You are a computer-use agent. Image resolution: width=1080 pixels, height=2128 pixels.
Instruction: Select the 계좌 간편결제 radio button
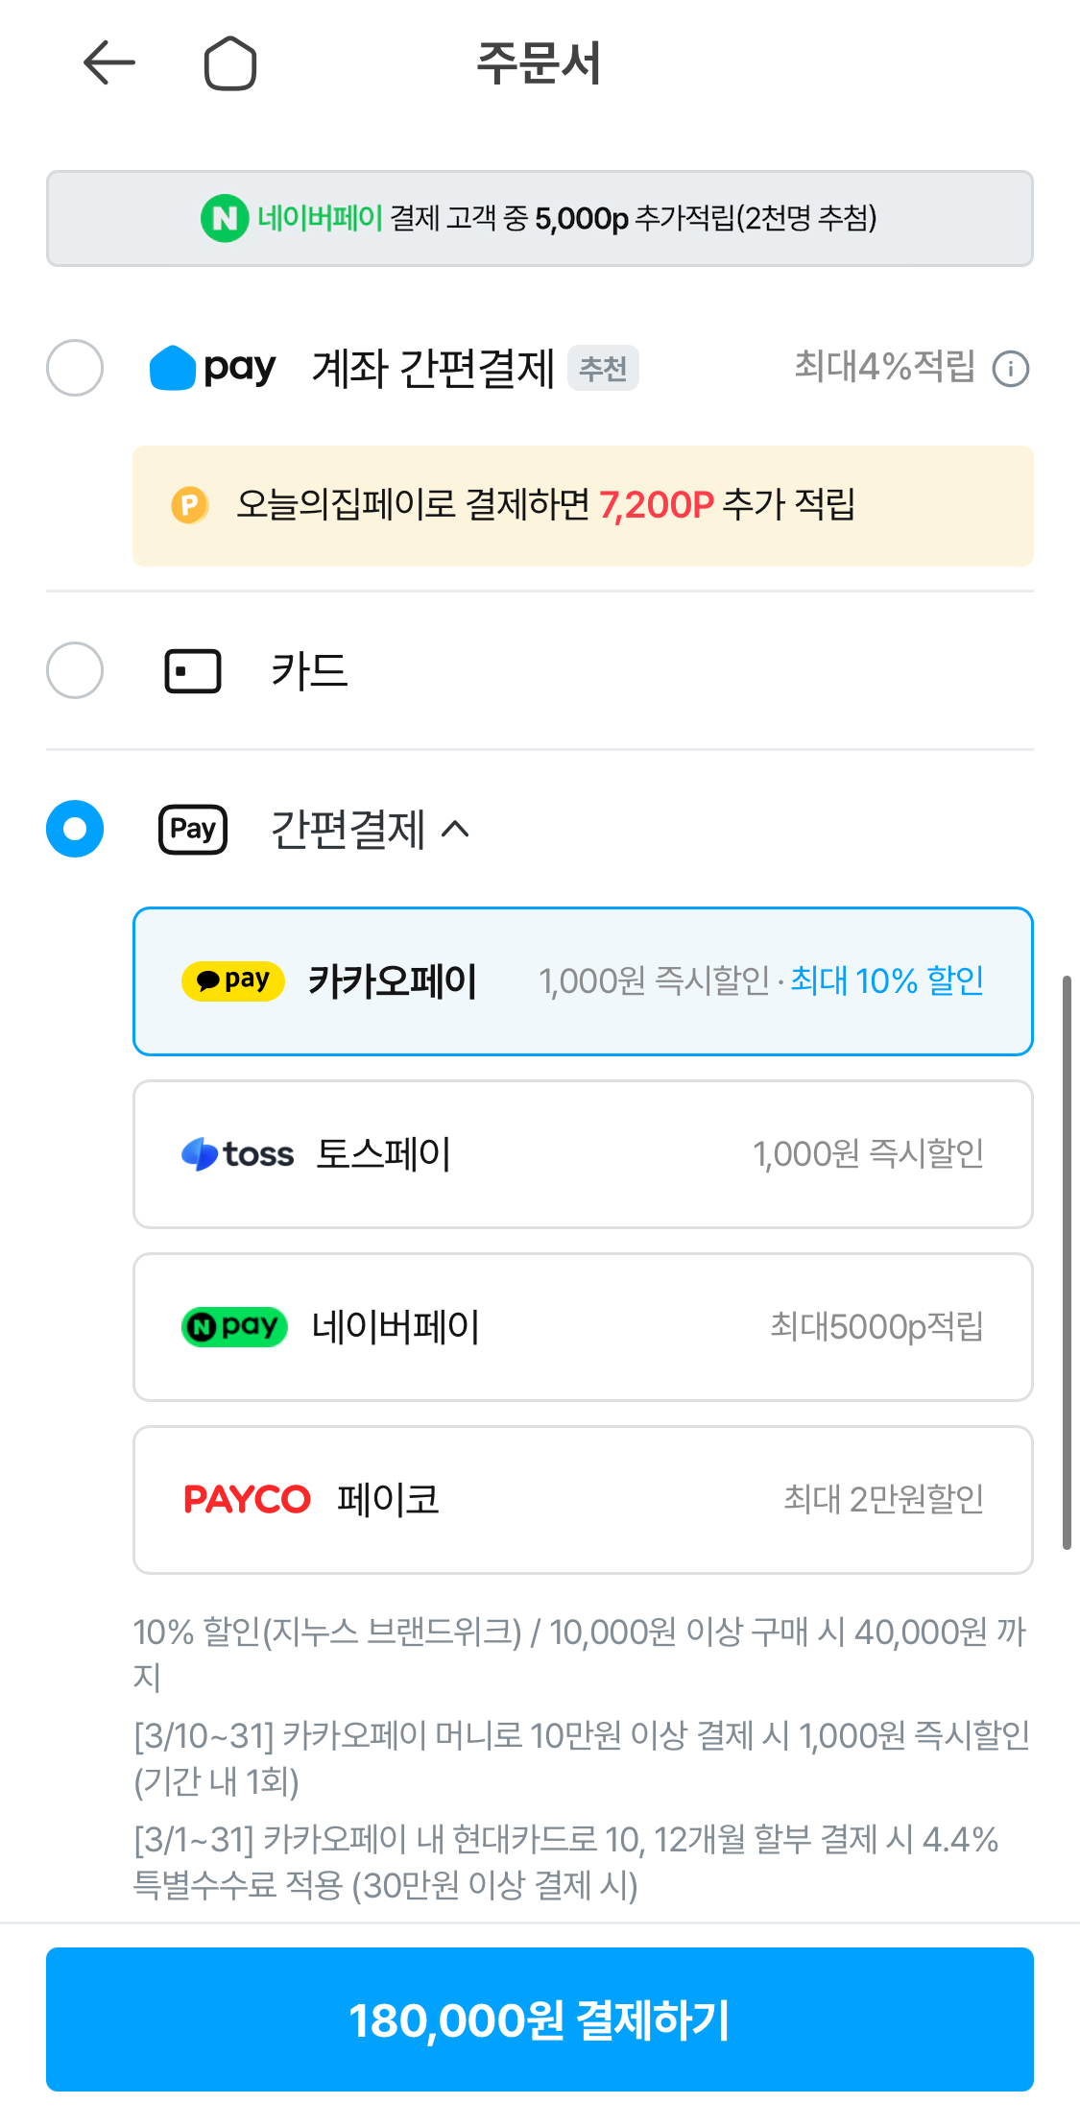(x=75, y=368)
